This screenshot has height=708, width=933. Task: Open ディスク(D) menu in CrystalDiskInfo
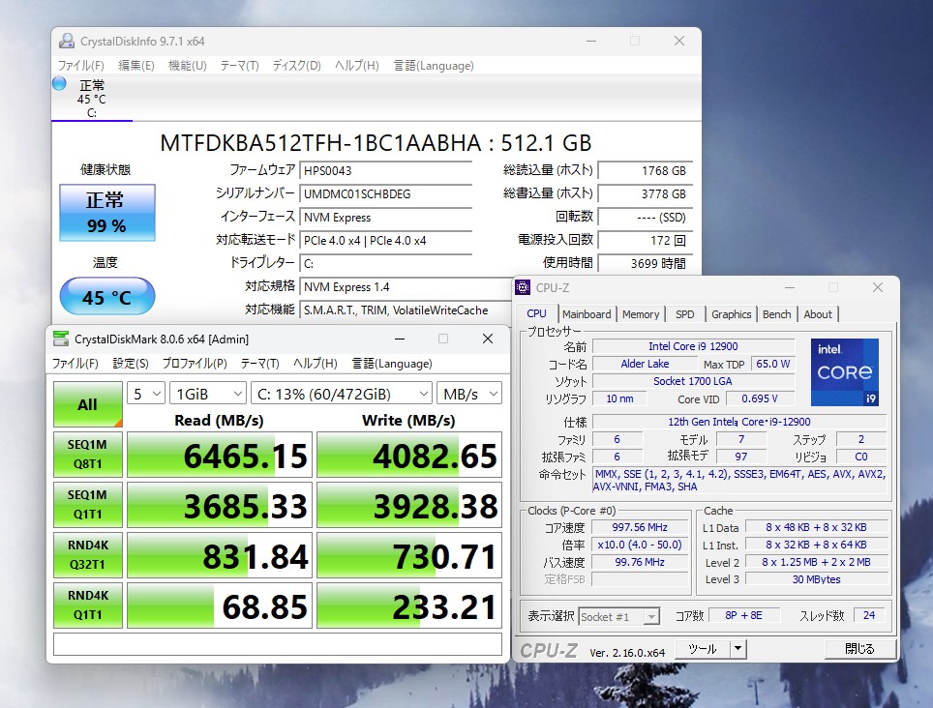[297, 66]
